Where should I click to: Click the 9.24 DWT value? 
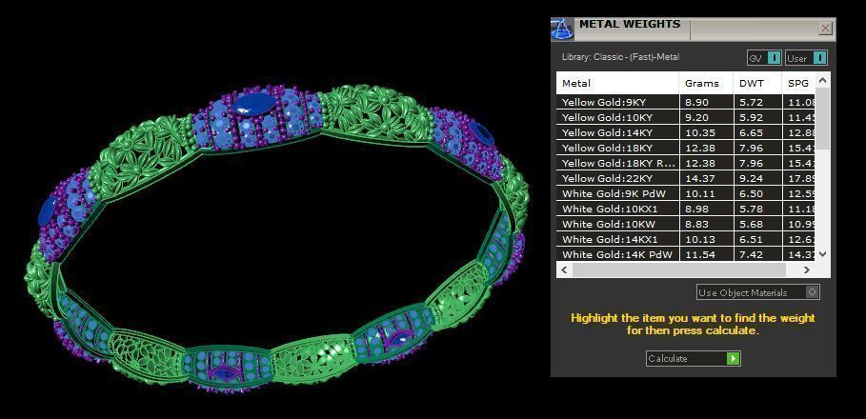coord(751,178)
